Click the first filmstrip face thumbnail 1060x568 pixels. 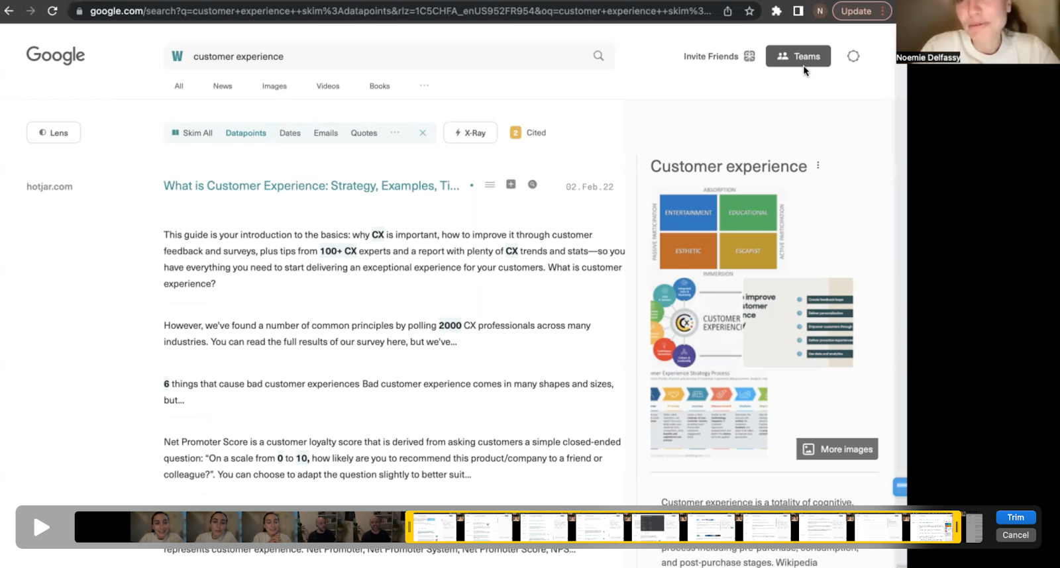tap(158, 527)
